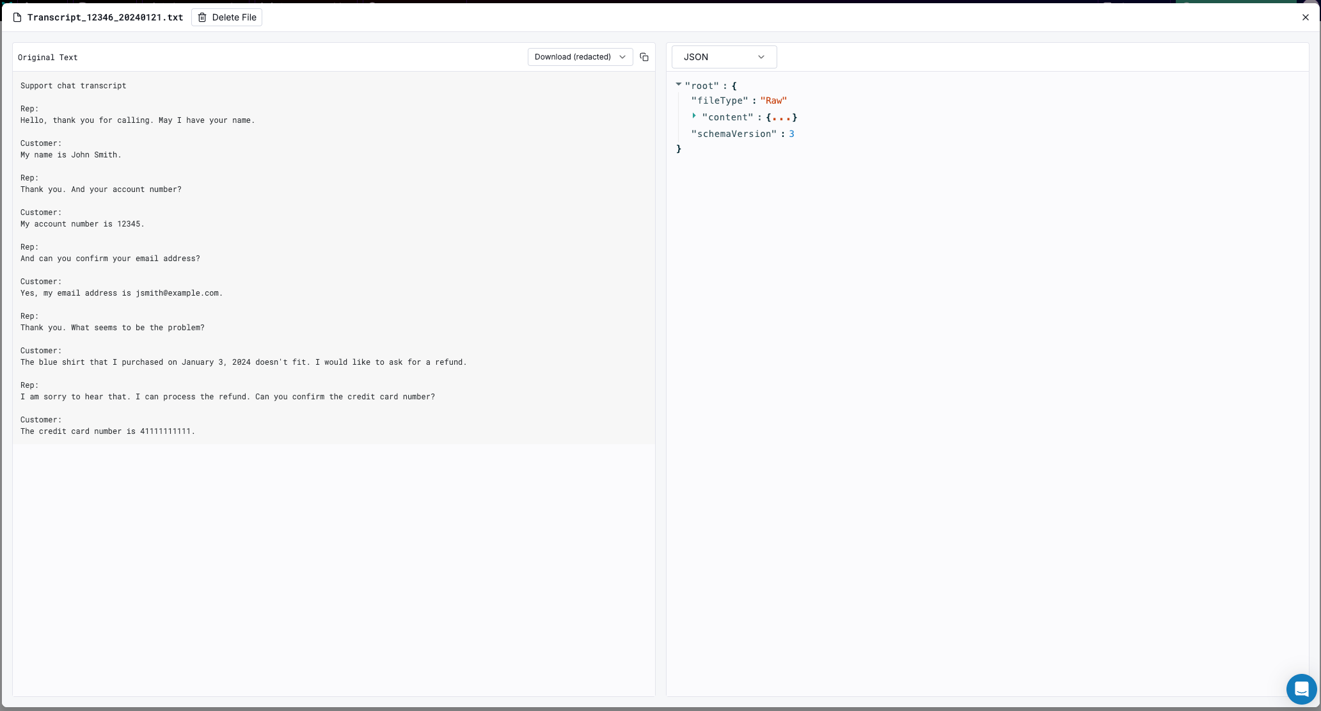
Task: Collapse the "root" JSON node
Action: tap(678, 84)
